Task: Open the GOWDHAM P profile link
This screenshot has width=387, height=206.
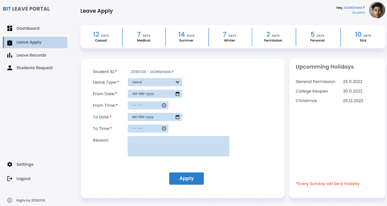Action: coord(355,8)
